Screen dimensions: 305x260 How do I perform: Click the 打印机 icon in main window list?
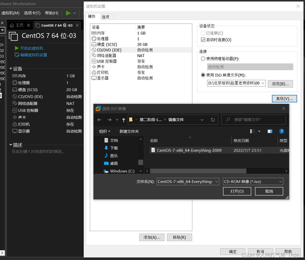tap(15, 124)
